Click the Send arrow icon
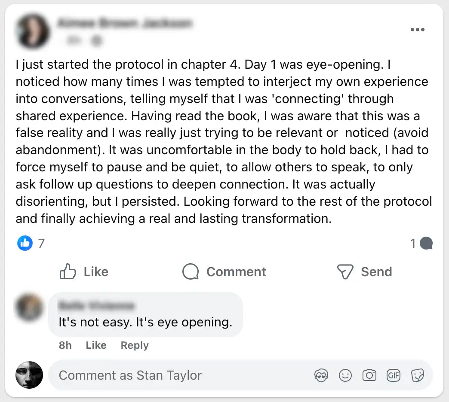The width and height of the screenshot is (449, 402). pyautogui.click(x=345, y=272)
